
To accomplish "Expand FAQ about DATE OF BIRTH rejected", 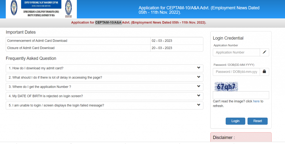I will 105,96.
